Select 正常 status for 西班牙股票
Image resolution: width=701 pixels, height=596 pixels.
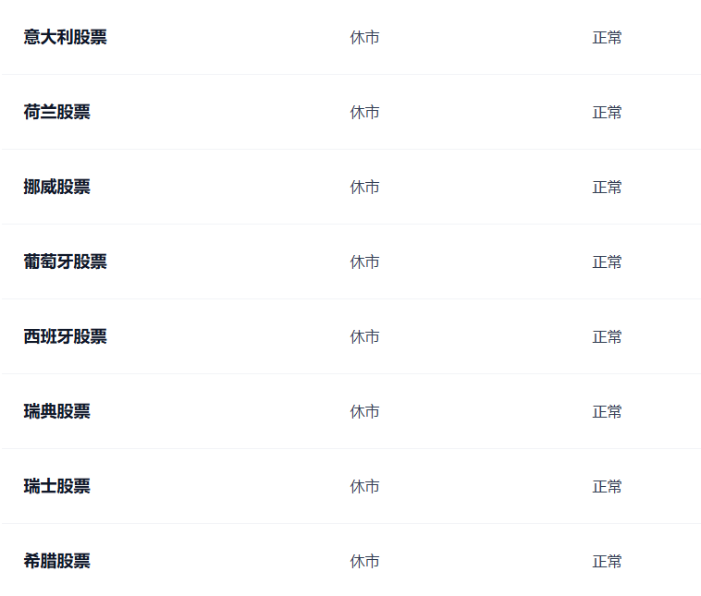[x=607, y=337]
